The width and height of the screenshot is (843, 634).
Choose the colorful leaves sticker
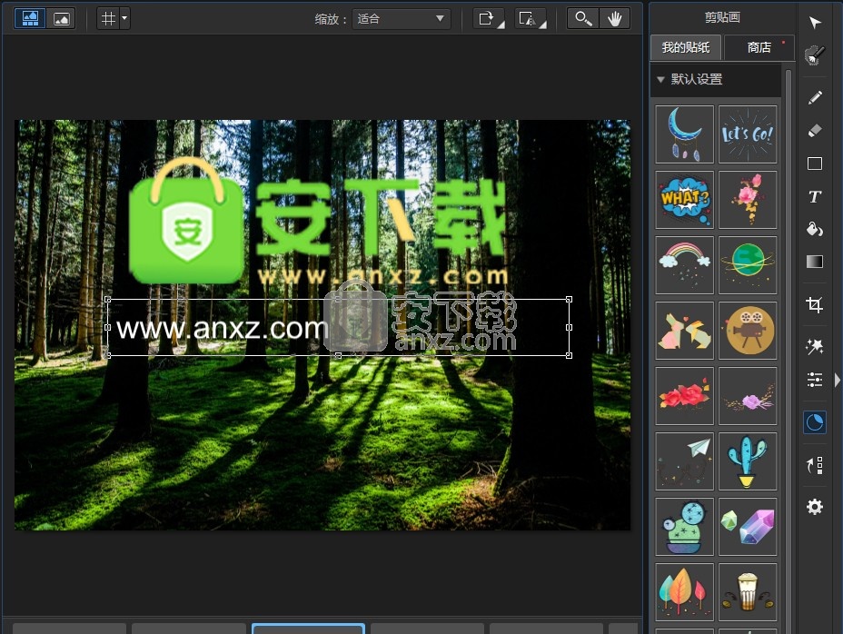pyautogui.click(x=684, y=592)
